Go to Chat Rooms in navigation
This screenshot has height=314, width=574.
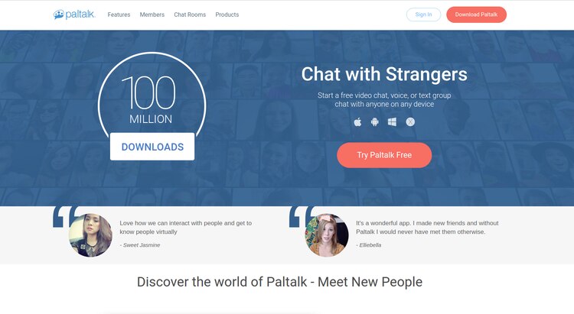[x=190, y=15]
